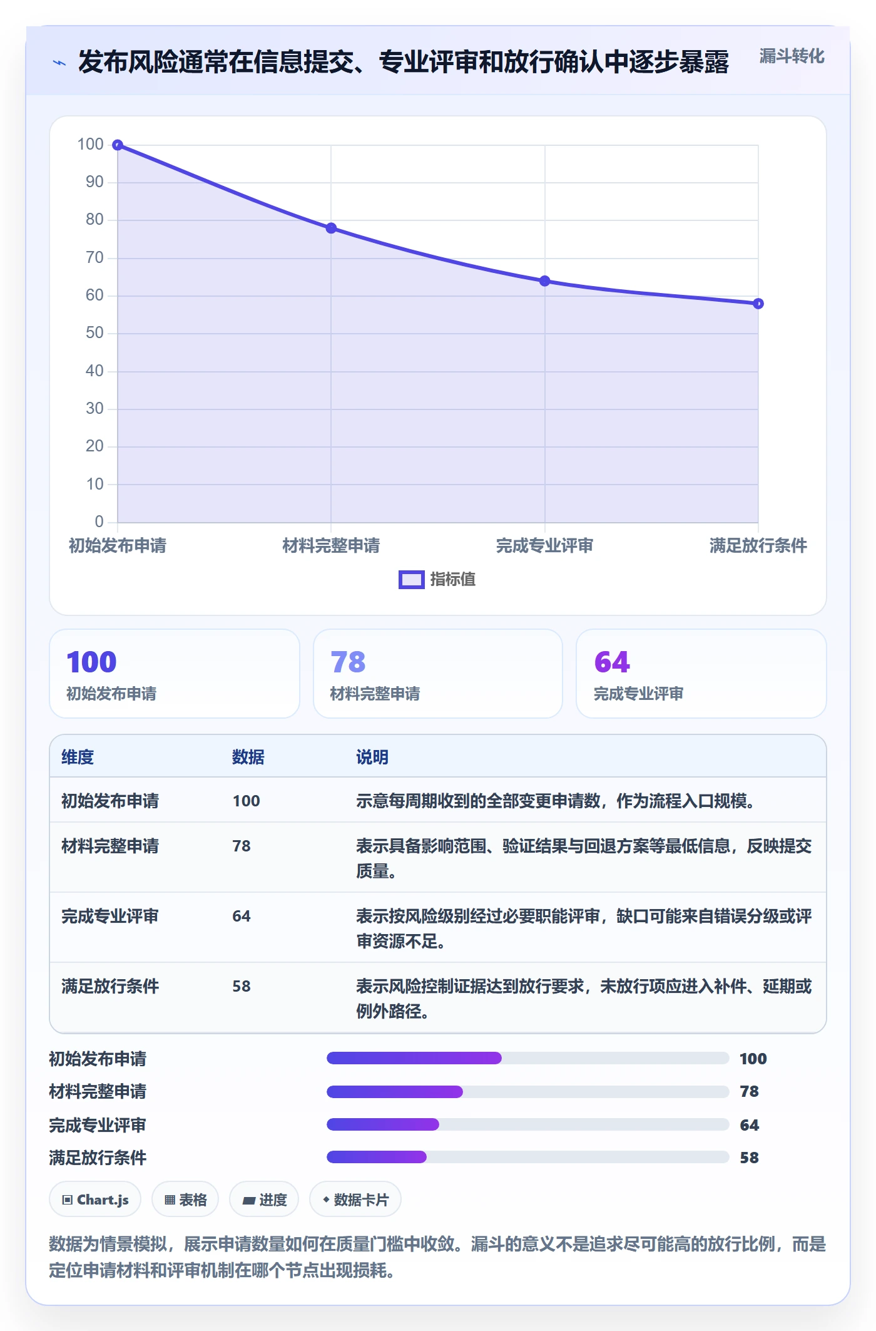This screenshot has width=876, height=1331.
Task: Click the 漏斗转化 tag in header
Action: pyautogui.click(x=792, y=56)
